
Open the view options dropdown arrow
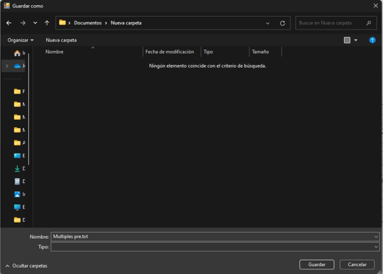point(356,40)
